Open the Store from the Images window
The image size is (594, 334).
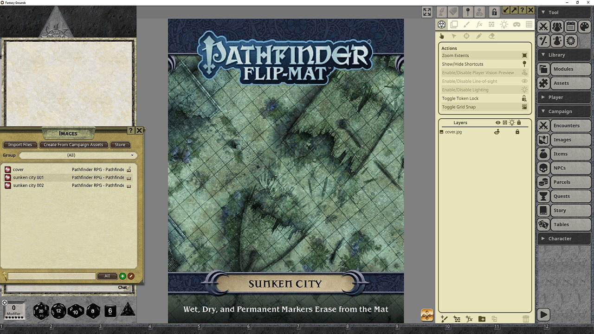coord(120,144)
